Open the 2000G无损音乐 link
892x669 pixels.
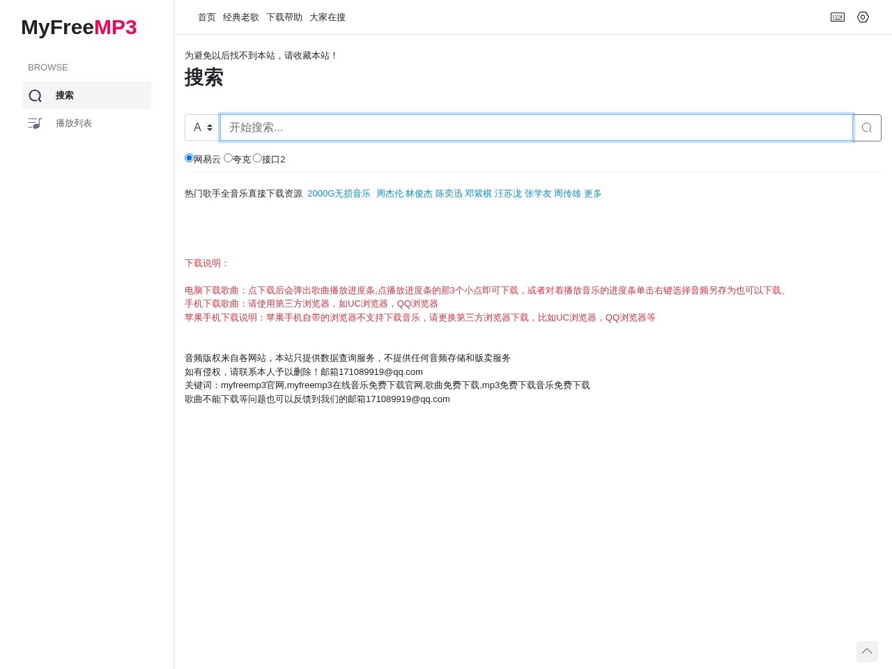click(339, 194)
